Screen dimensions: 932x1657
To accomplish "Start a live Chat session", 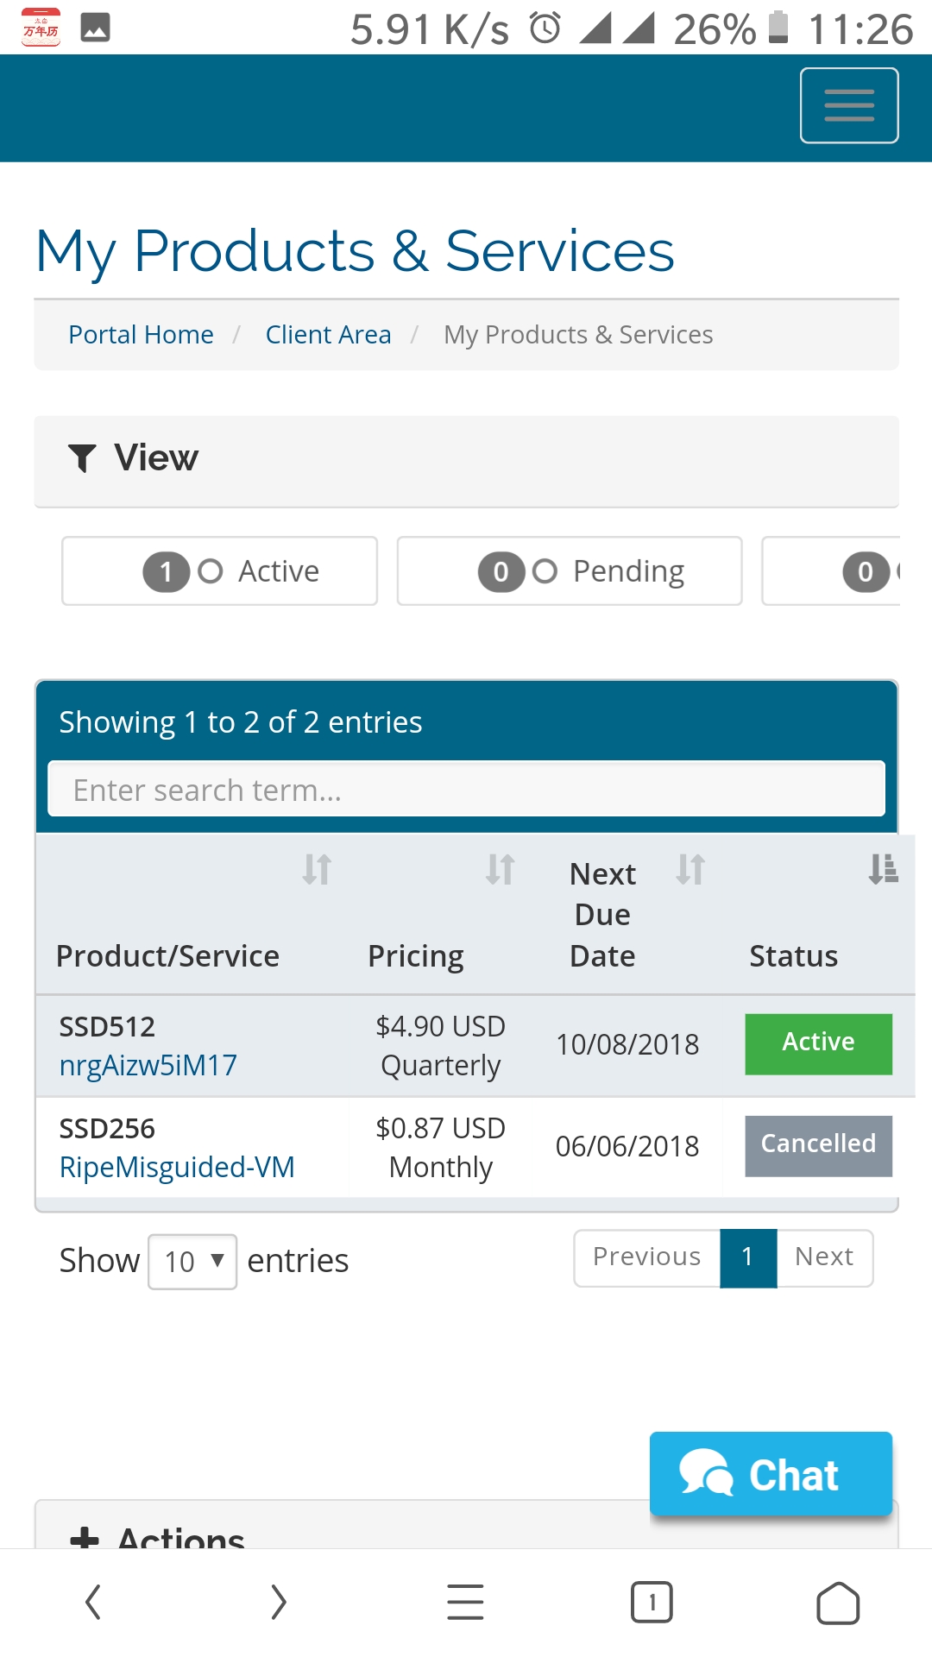I will 771,1474.
